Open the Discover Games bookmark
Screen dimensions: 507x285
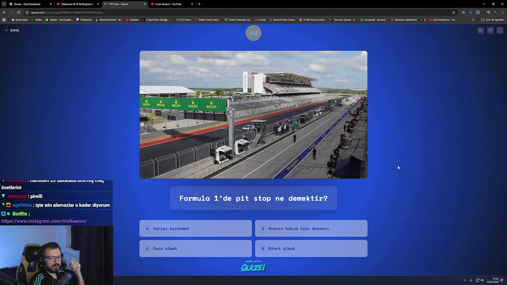[x=343, y=19]
